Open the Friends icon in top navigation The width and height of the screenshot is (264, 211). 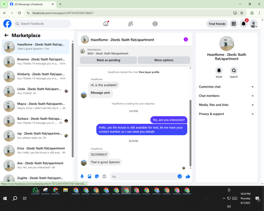pyautogui.click(x=130, y=24)
